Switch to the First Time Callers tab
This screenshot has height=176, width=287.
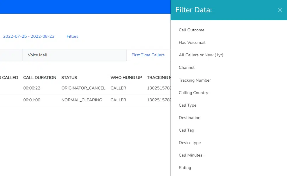coord(148,55)
